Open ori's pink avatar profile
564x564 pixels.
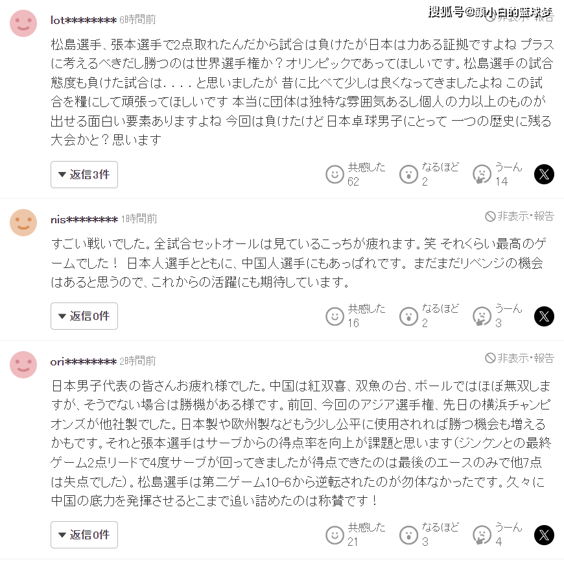point(23,365)
